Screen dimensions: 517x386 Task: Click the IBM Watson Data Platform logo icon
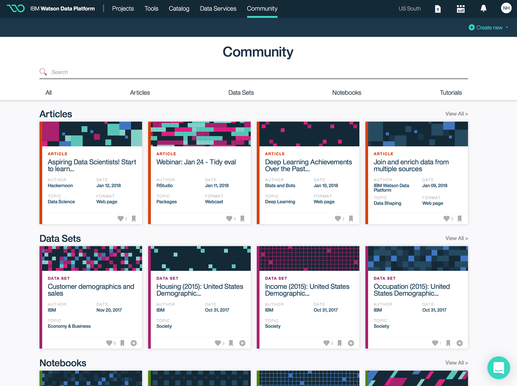point(16,9)
